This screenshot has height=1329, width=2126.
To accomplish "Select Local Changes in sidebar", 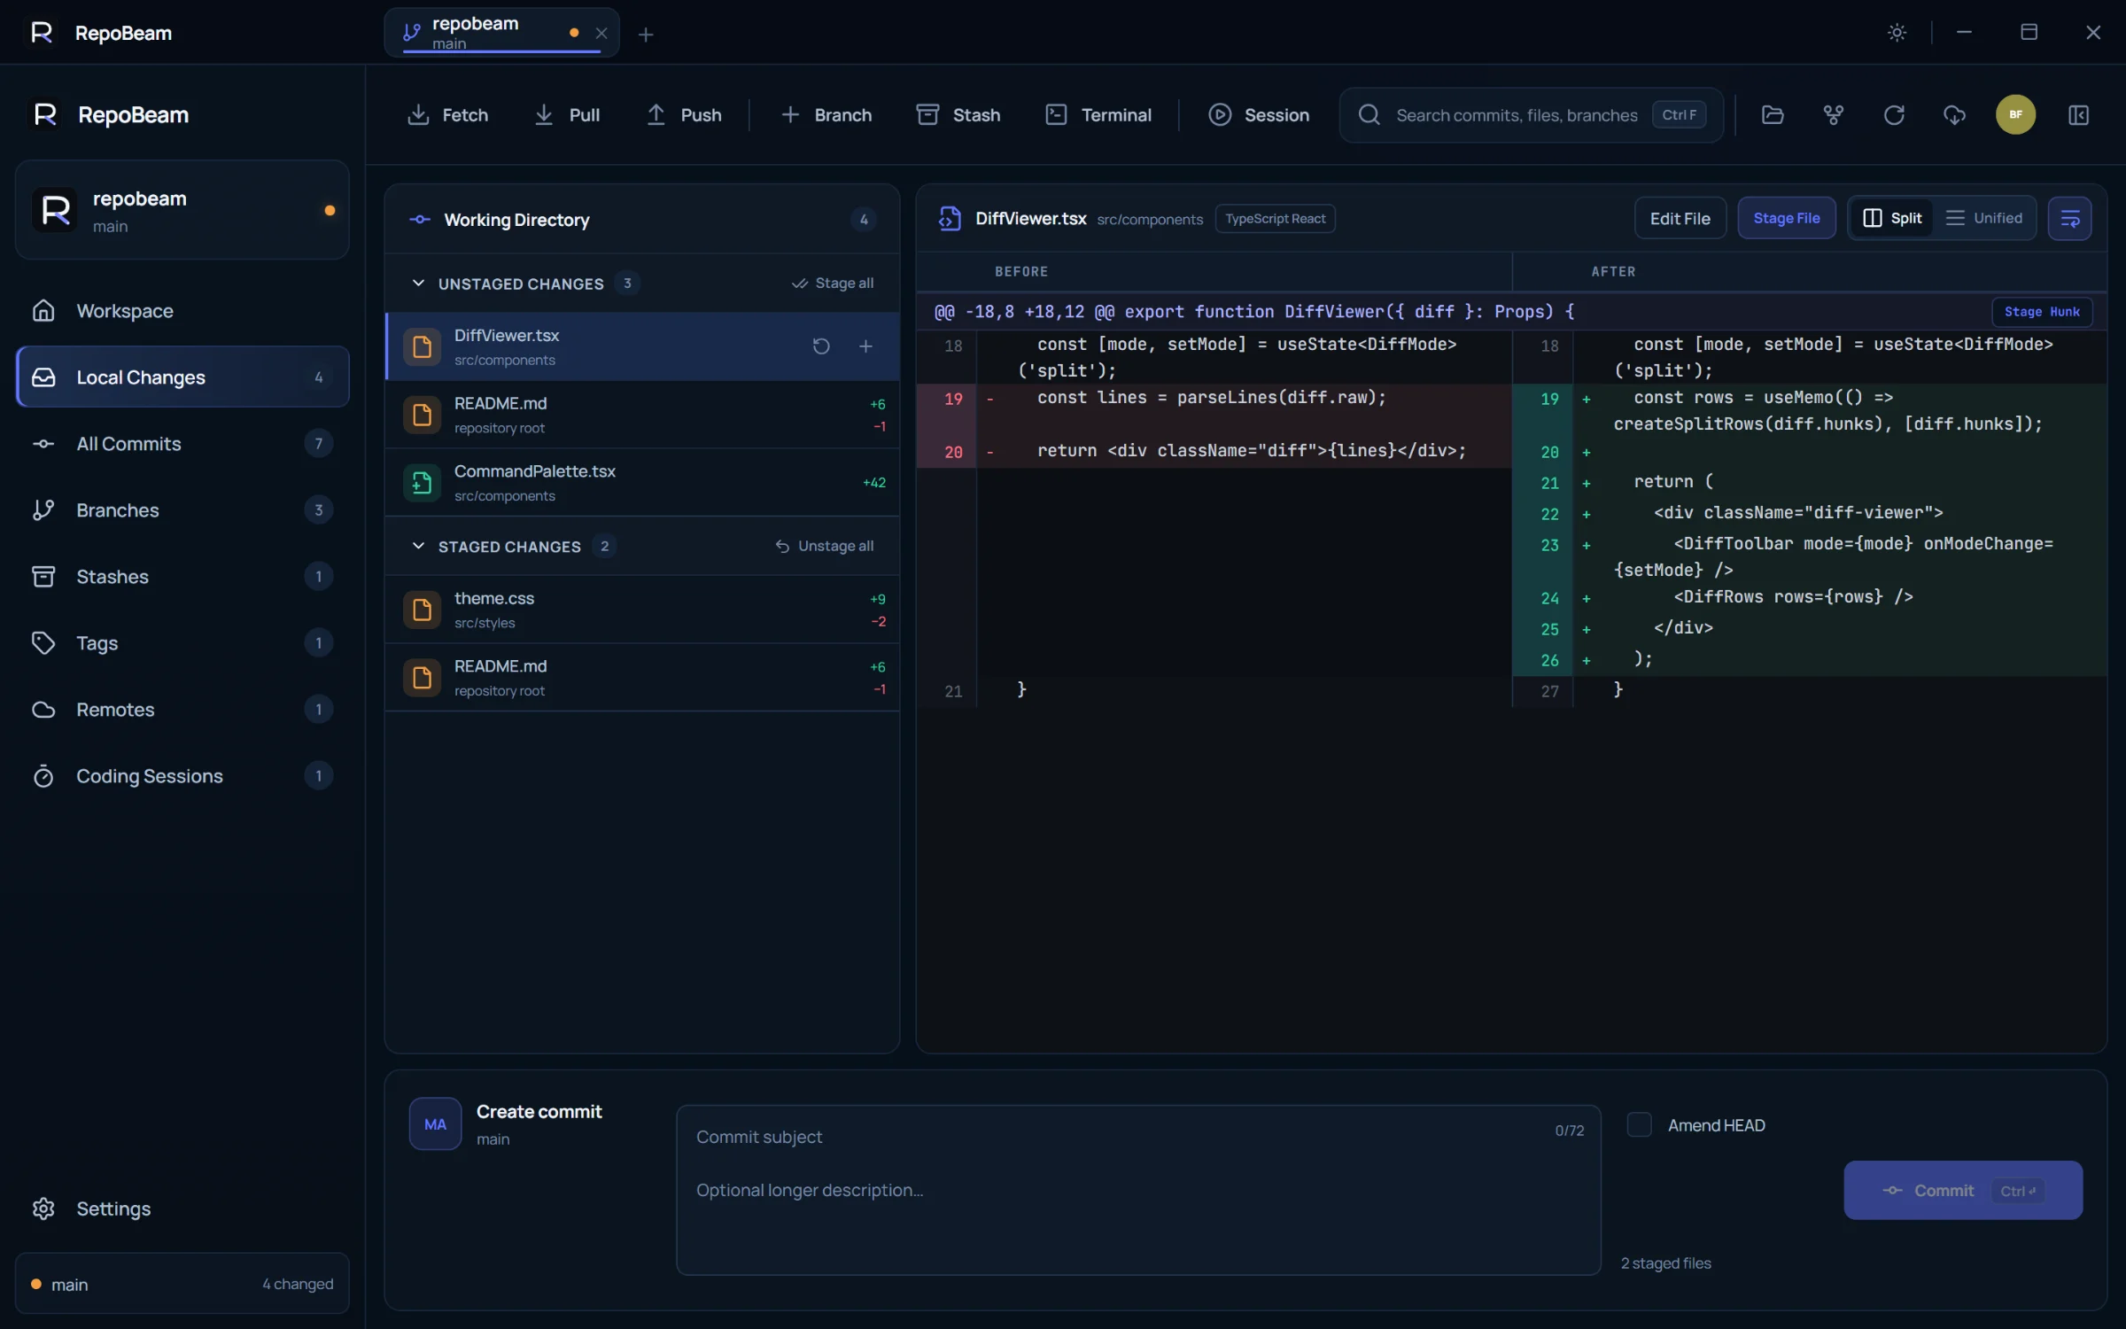I will coord(182,377).
